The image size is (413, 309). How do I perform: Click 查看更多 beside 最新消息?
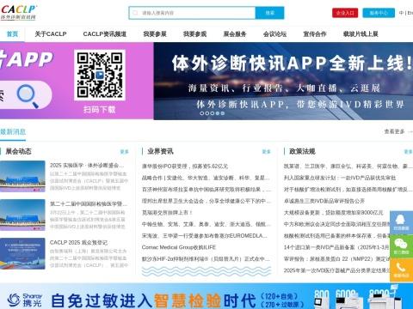point(395,131)
